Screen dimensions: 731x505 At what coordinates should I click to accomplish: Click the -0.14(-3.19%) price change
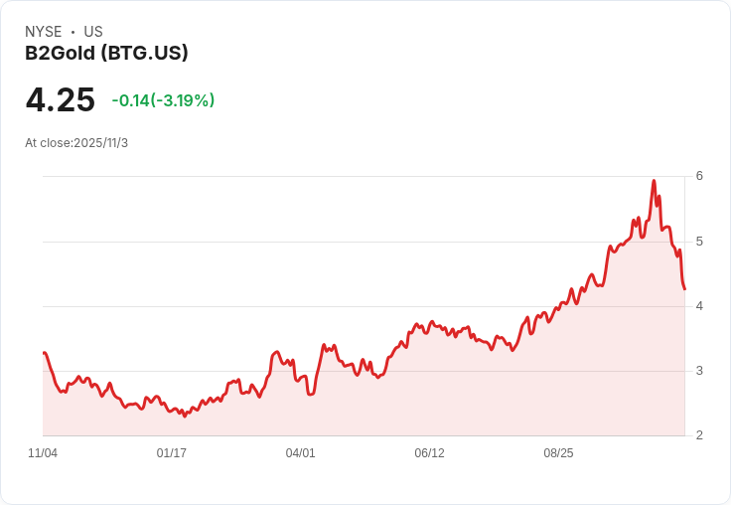[x=163, y=100]
